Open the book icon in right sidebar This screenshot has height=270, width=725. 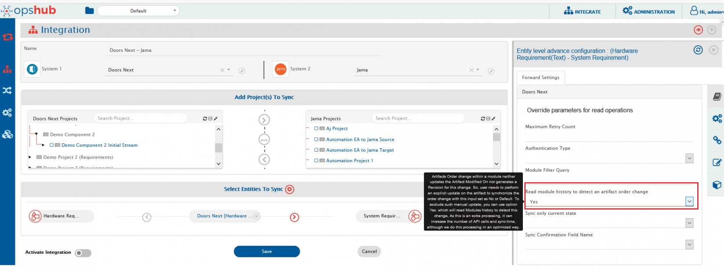coord(717,97)
